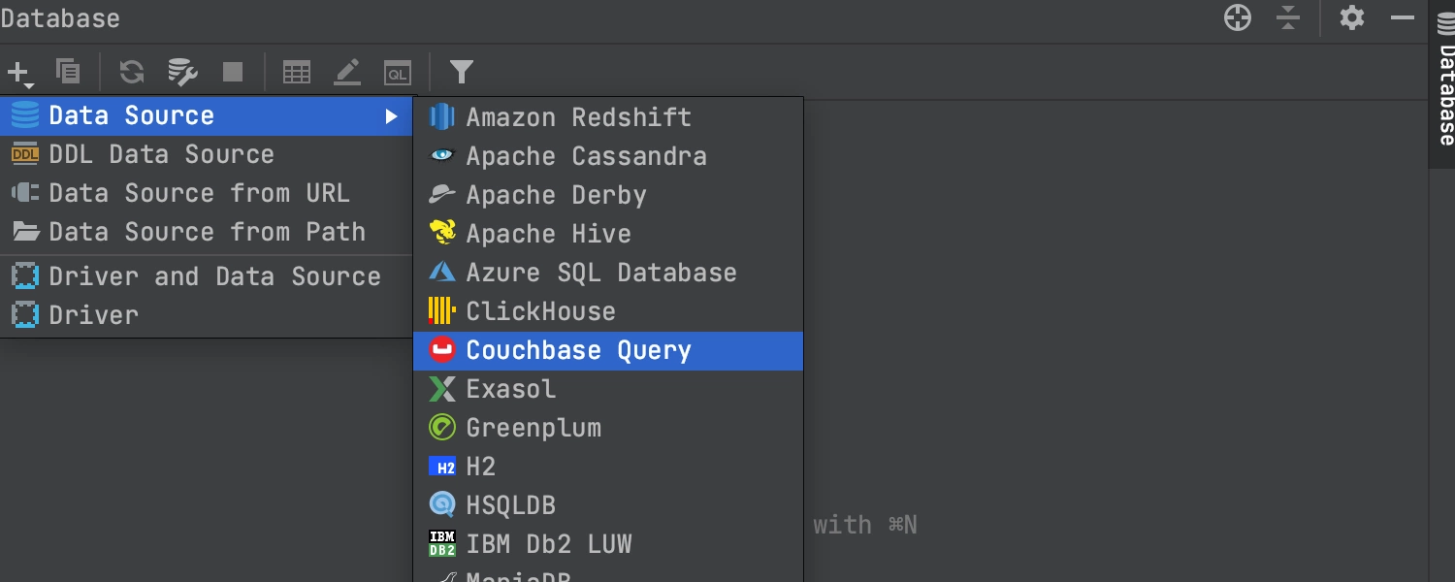This screenshot has width=1455, height=582.
Task: Open Database panel settings gear
Action: [1352, 18]
